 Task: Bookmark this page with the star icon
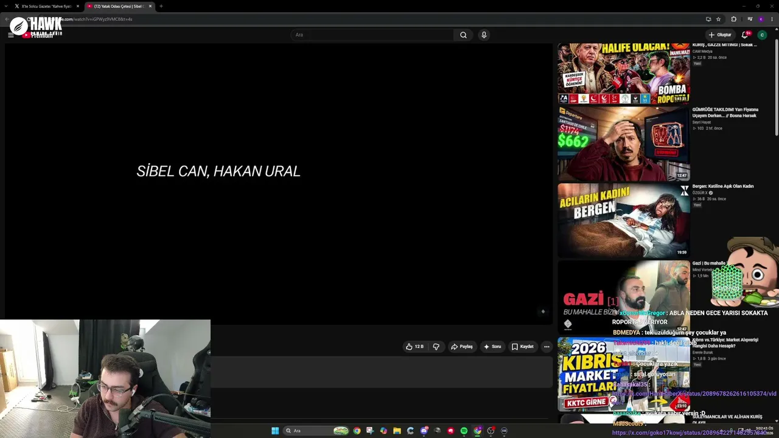click(718, 19)
